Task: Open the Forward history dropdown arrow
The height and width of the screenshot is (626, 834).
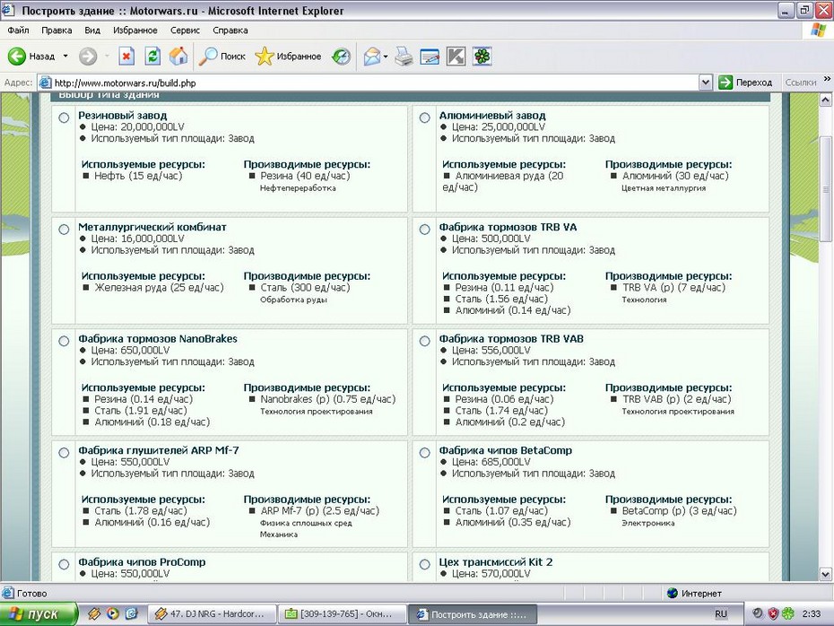Action: [x=107, y=56]
